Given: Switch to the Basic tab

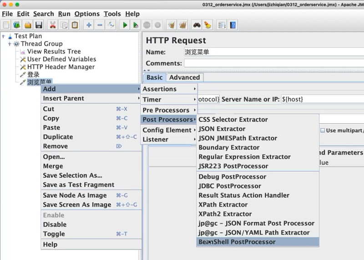Looking at the screenshot, I should [154, 77].
